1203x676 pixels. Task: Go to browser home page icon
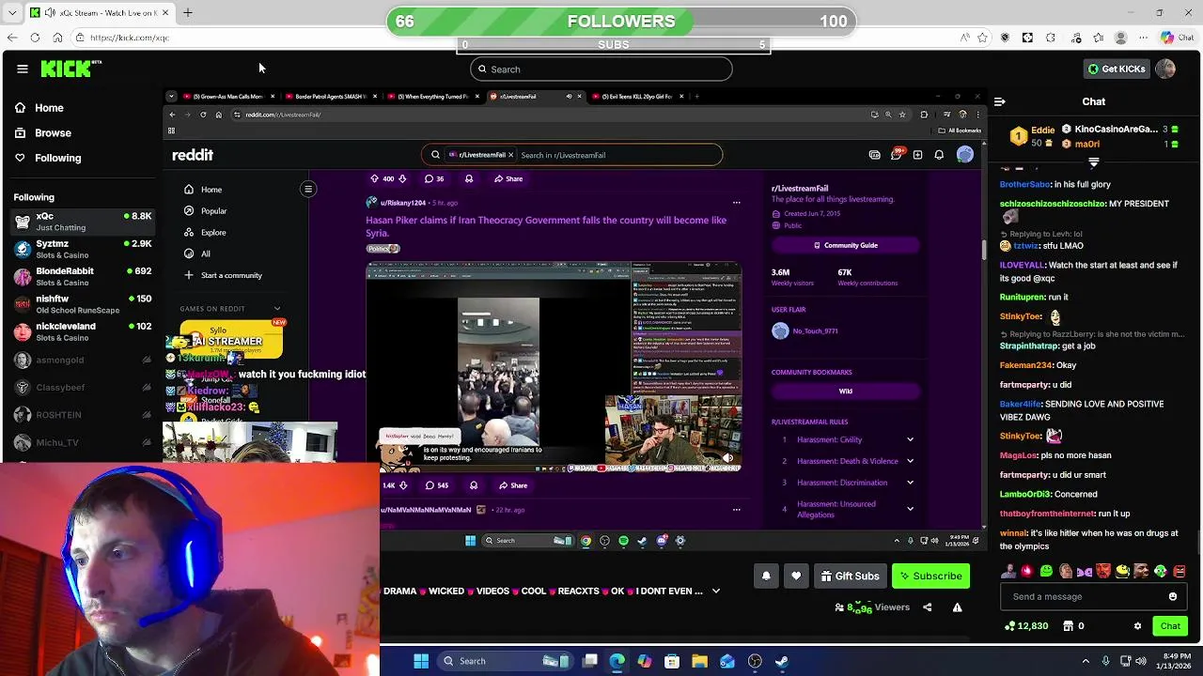pyautogui.click(x=57, y=38)
